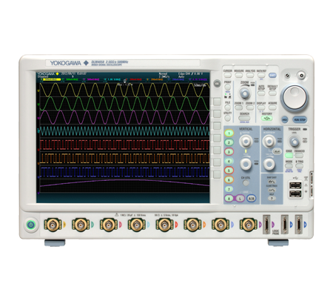
Task: Tap the CH UTIL key
Action: coord(246,183)
